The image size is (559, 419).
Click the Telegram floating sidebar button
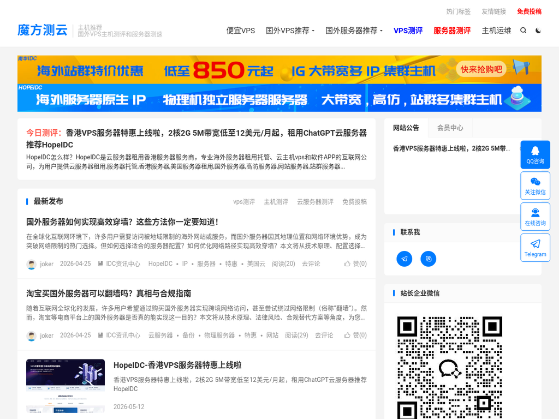(535, 248)
